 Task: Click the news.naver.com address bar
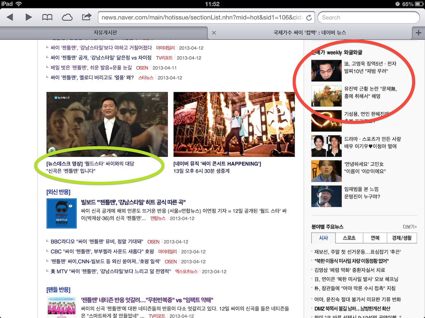coord(206,17)
